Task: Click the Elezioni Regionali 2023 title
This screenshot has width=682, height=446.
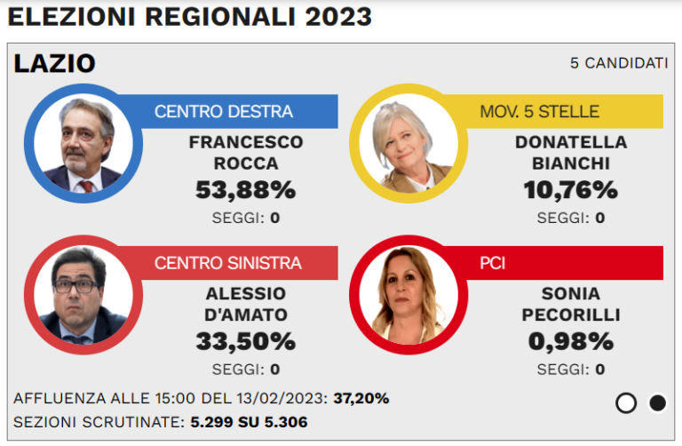Action: point(190,17)
